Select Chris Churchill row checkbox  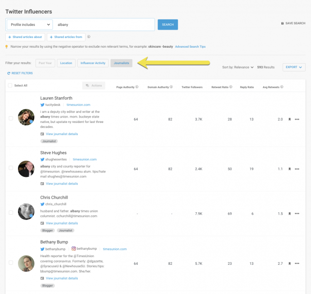pyautogui.click(x=11, y=213)
